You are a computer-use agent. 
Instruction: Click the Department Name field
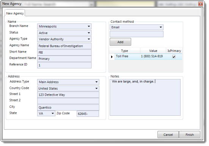pos(64,59)
